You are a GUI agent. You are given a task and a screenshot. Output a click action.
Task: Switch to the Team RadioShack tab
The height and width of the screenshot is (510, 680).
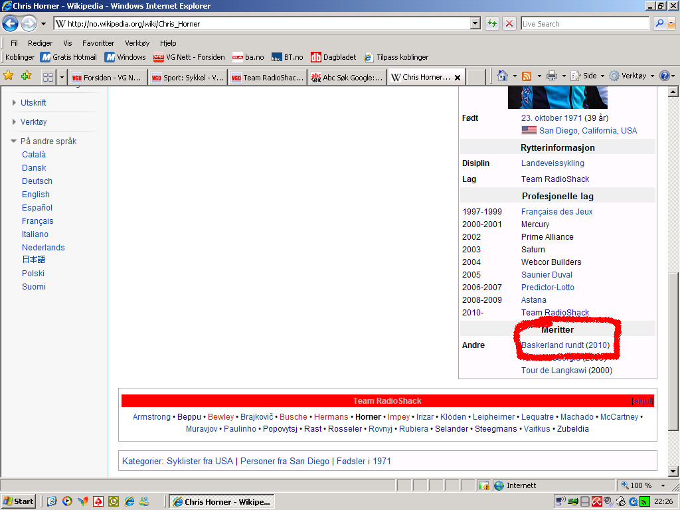267,77
